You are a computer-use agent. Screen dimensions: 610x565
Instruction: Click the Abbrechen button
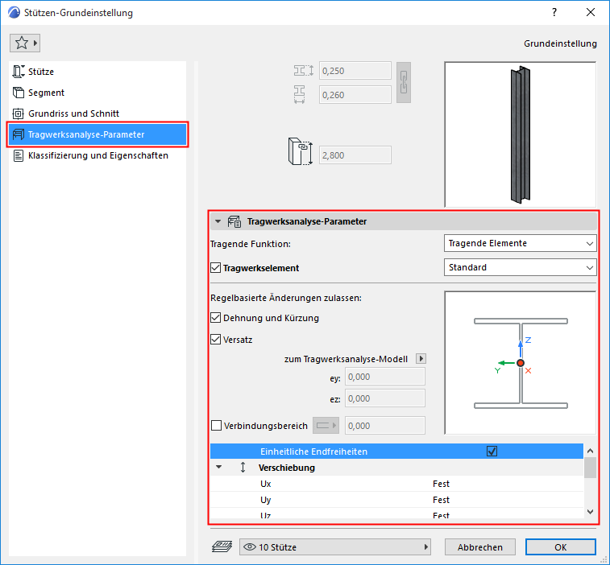480,546
